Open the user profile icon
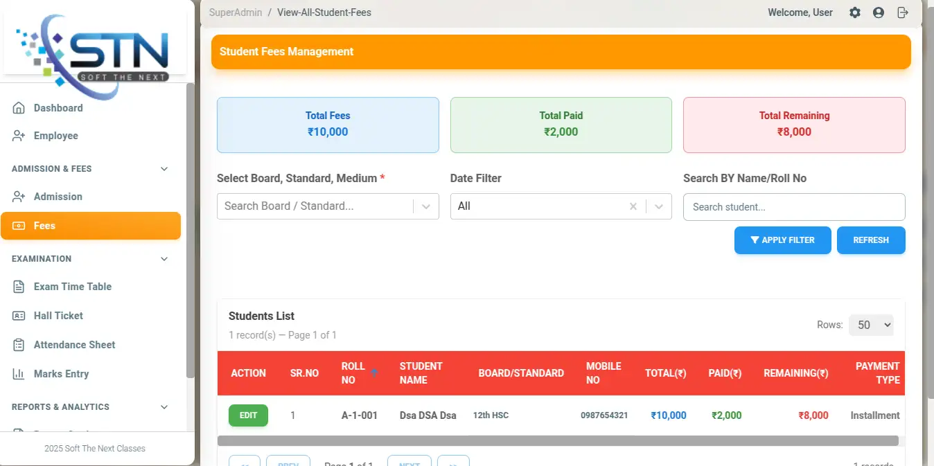 tap(879, 12)
